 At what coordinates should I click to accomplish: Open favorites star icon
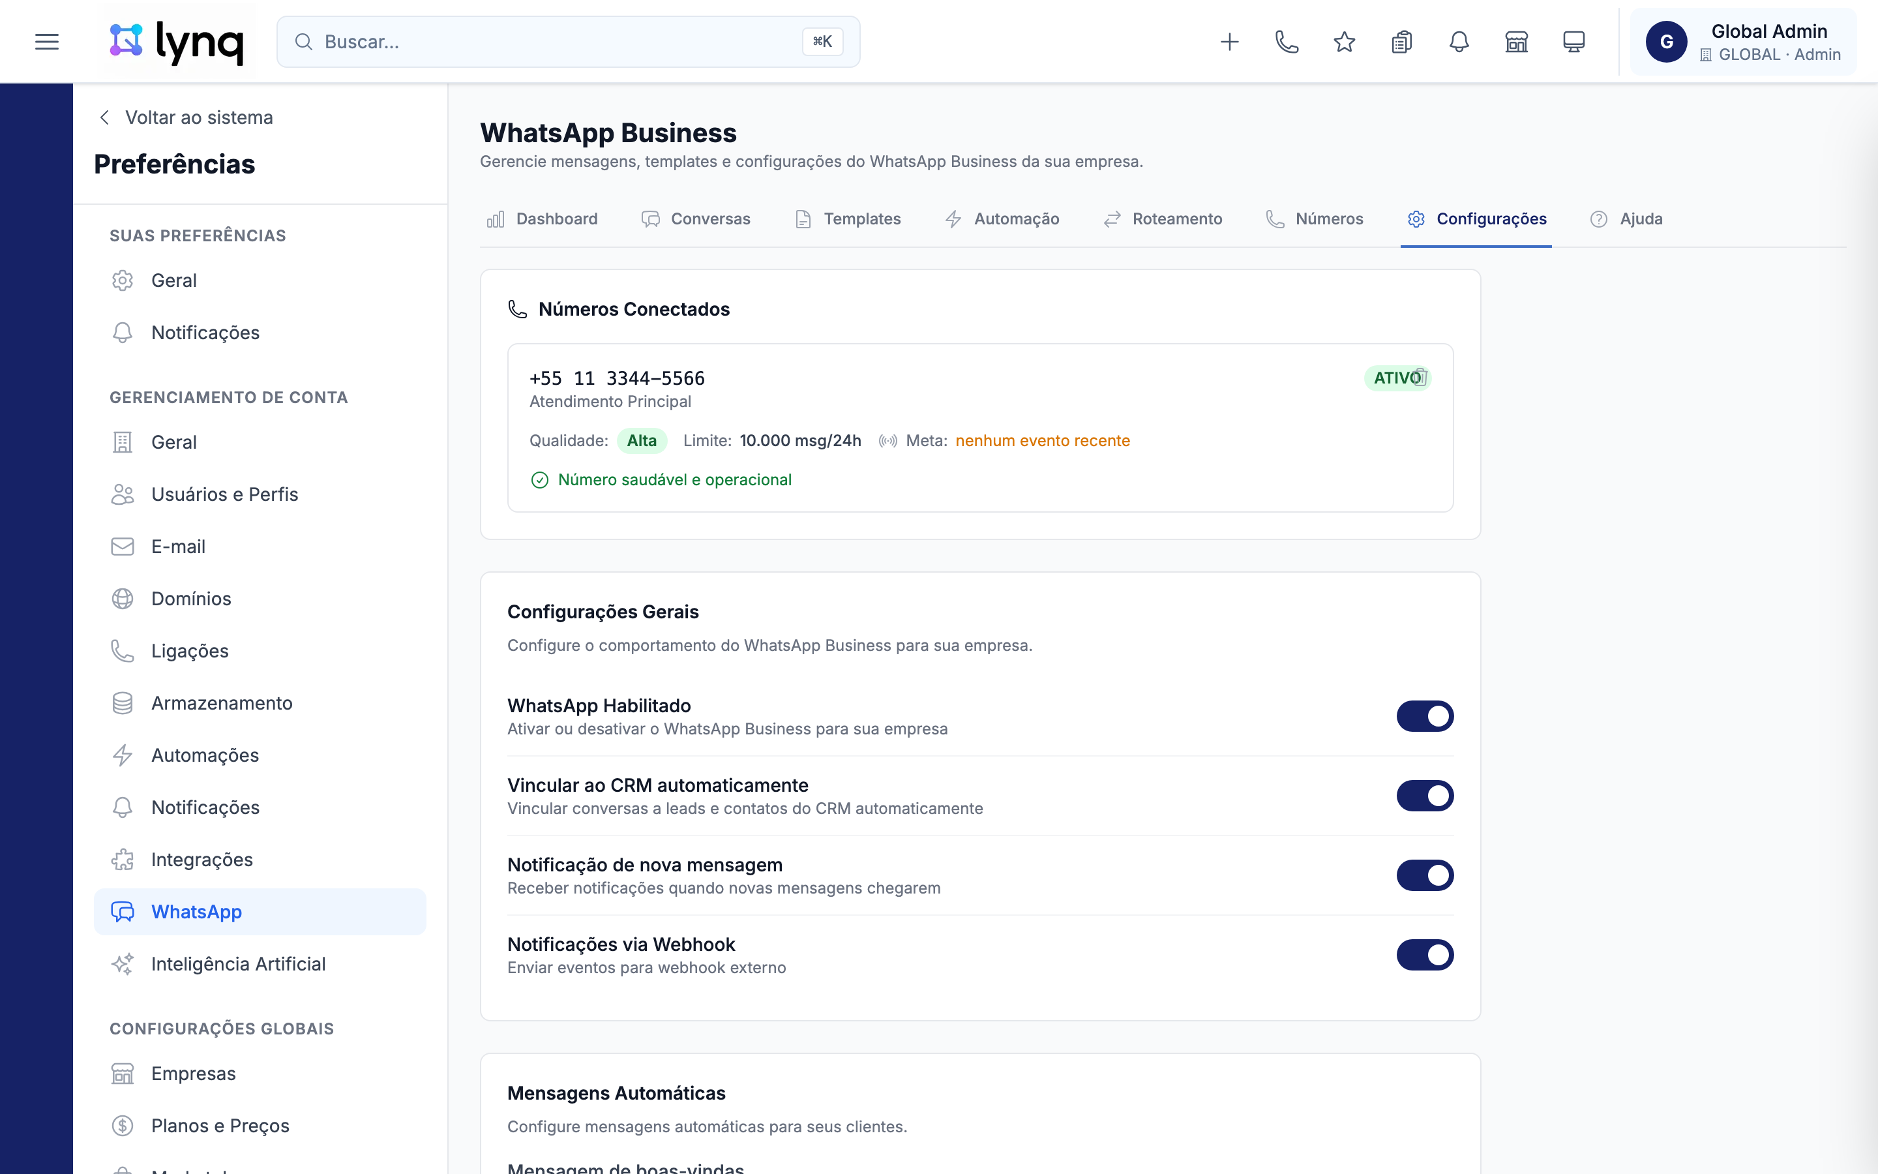tap(1344, 42)
